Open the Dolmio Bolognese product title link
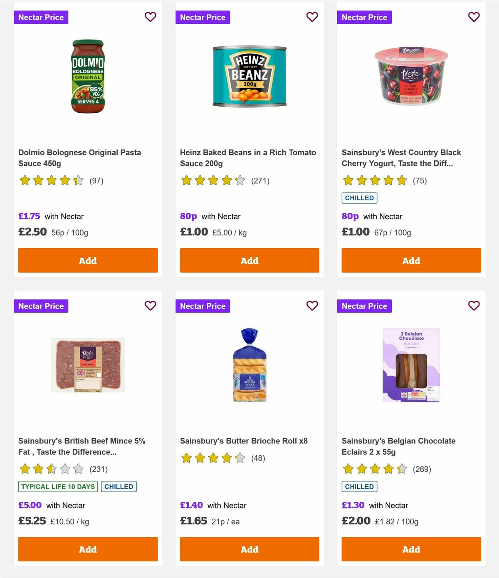The width and height of the screenshot is (499, 578). tap(80, 158)
